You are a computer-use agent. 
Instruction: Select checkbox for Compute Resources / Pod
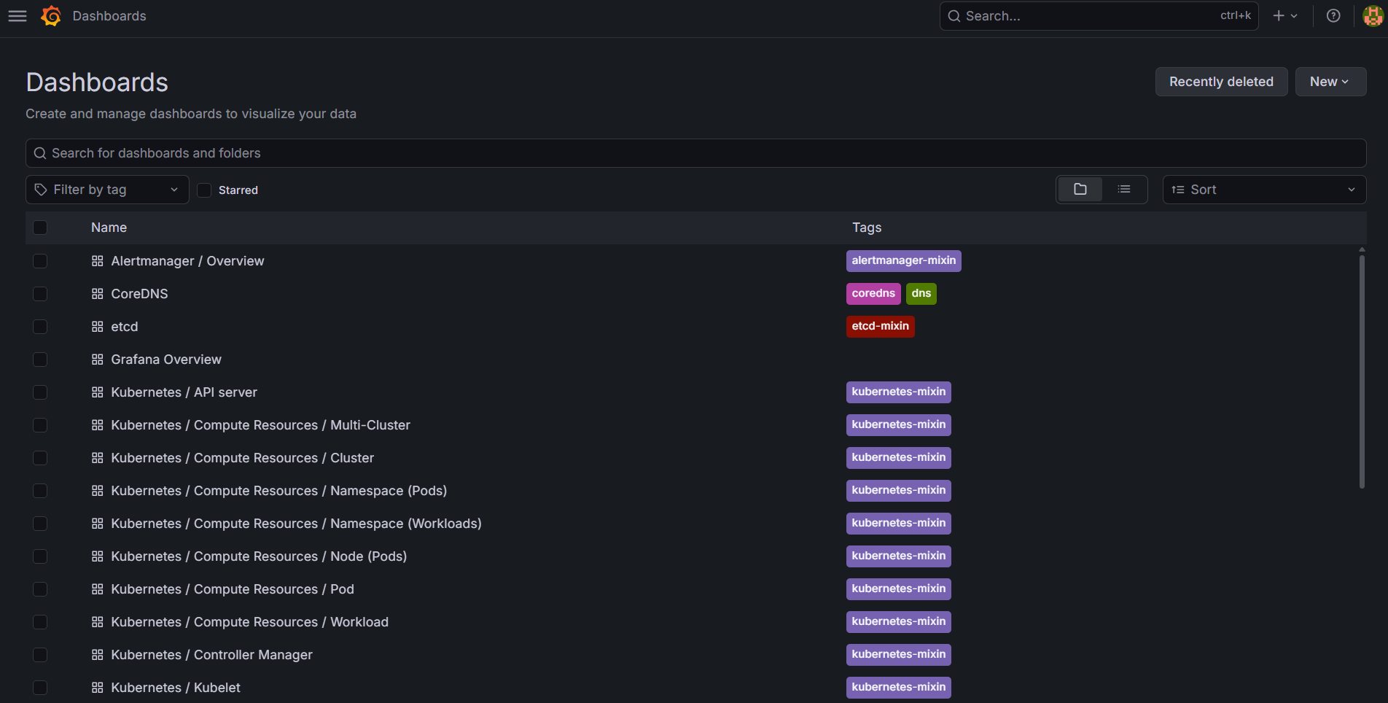coord(40,589)
